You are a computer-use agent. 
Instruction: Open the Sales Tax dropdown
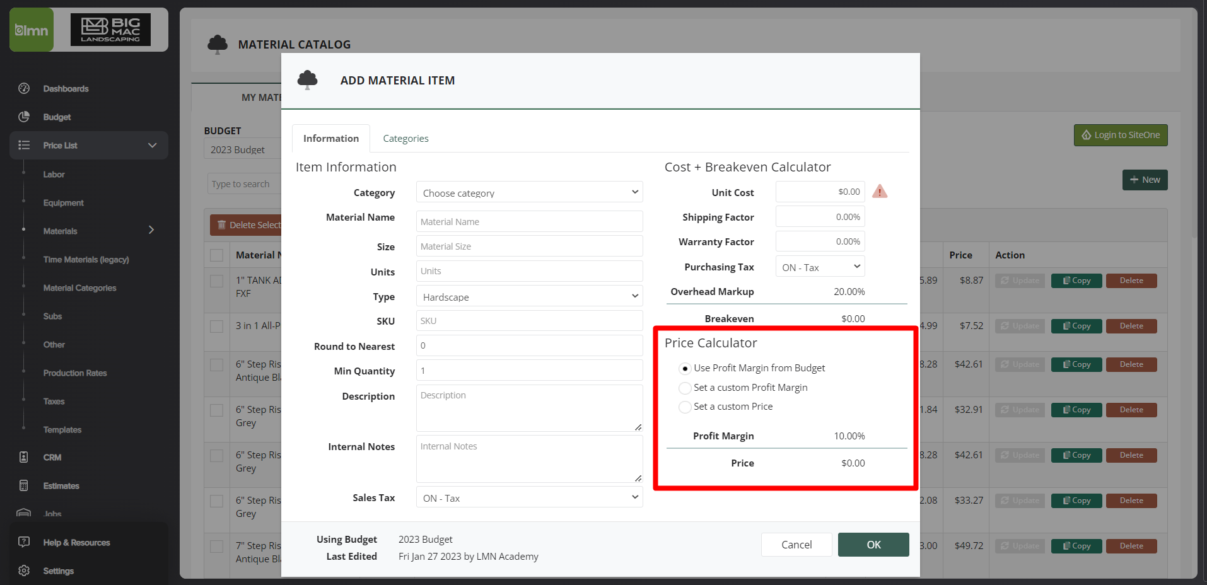(x=529, y=497)
